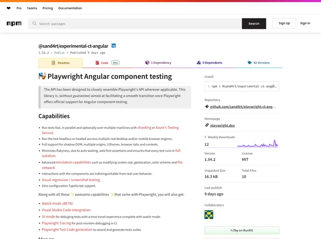Screen dimensions: 321x239
Task: Click the Sign Up button
Action: click(284, 23)
